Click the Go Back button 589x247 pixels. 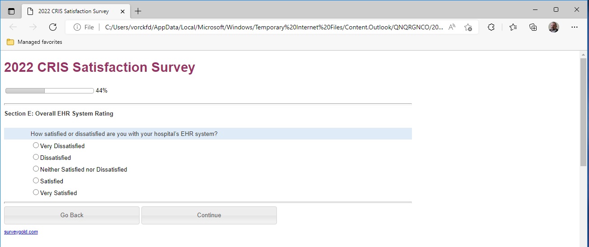[x=72, y=215]
